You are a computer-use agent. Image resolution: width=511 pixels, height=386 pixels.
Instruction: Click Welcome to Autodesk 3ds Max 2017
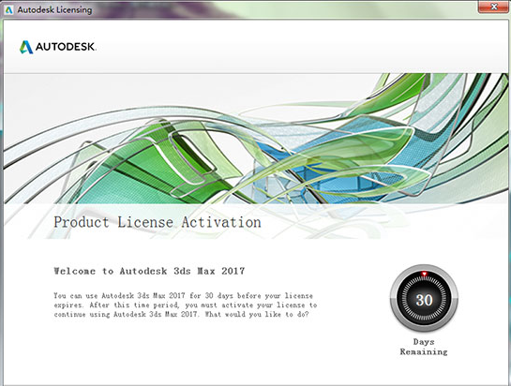(x=149, y=271)
